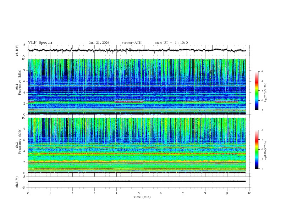281x217 pixels.
Task: Click the ch.1 voltage waveform trace
Action: (x=137, y=50)
